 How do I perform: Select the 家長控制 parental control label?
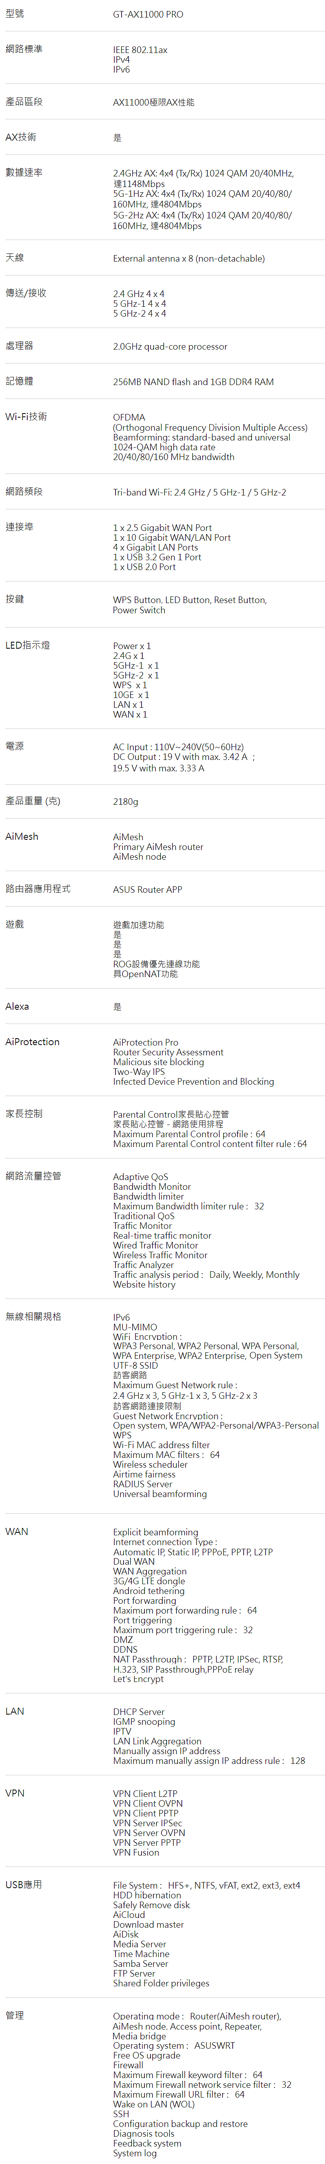click(x=24, y=1113)
